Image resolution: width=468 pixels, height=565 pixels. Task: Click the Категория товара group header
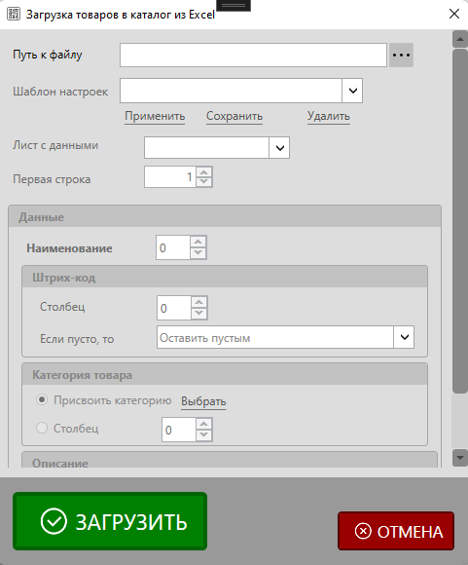point(225,374)
